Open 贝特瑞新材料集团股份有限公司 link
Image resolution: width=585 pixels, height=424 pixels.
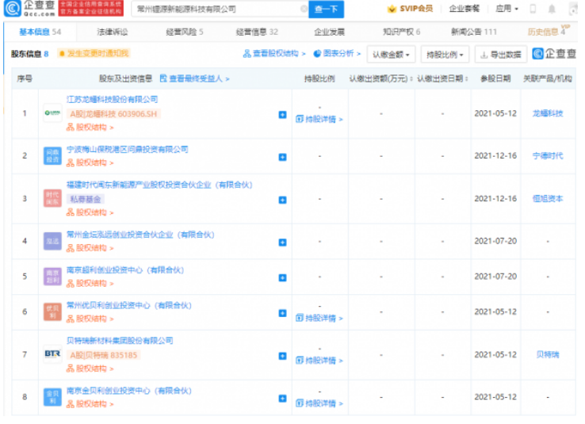click(x=120, y=341)
